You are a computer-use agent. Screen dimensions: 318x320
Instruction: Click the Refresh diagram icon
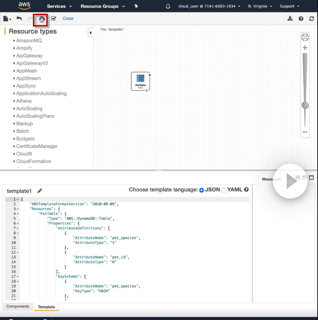click(x=312, y=19)
